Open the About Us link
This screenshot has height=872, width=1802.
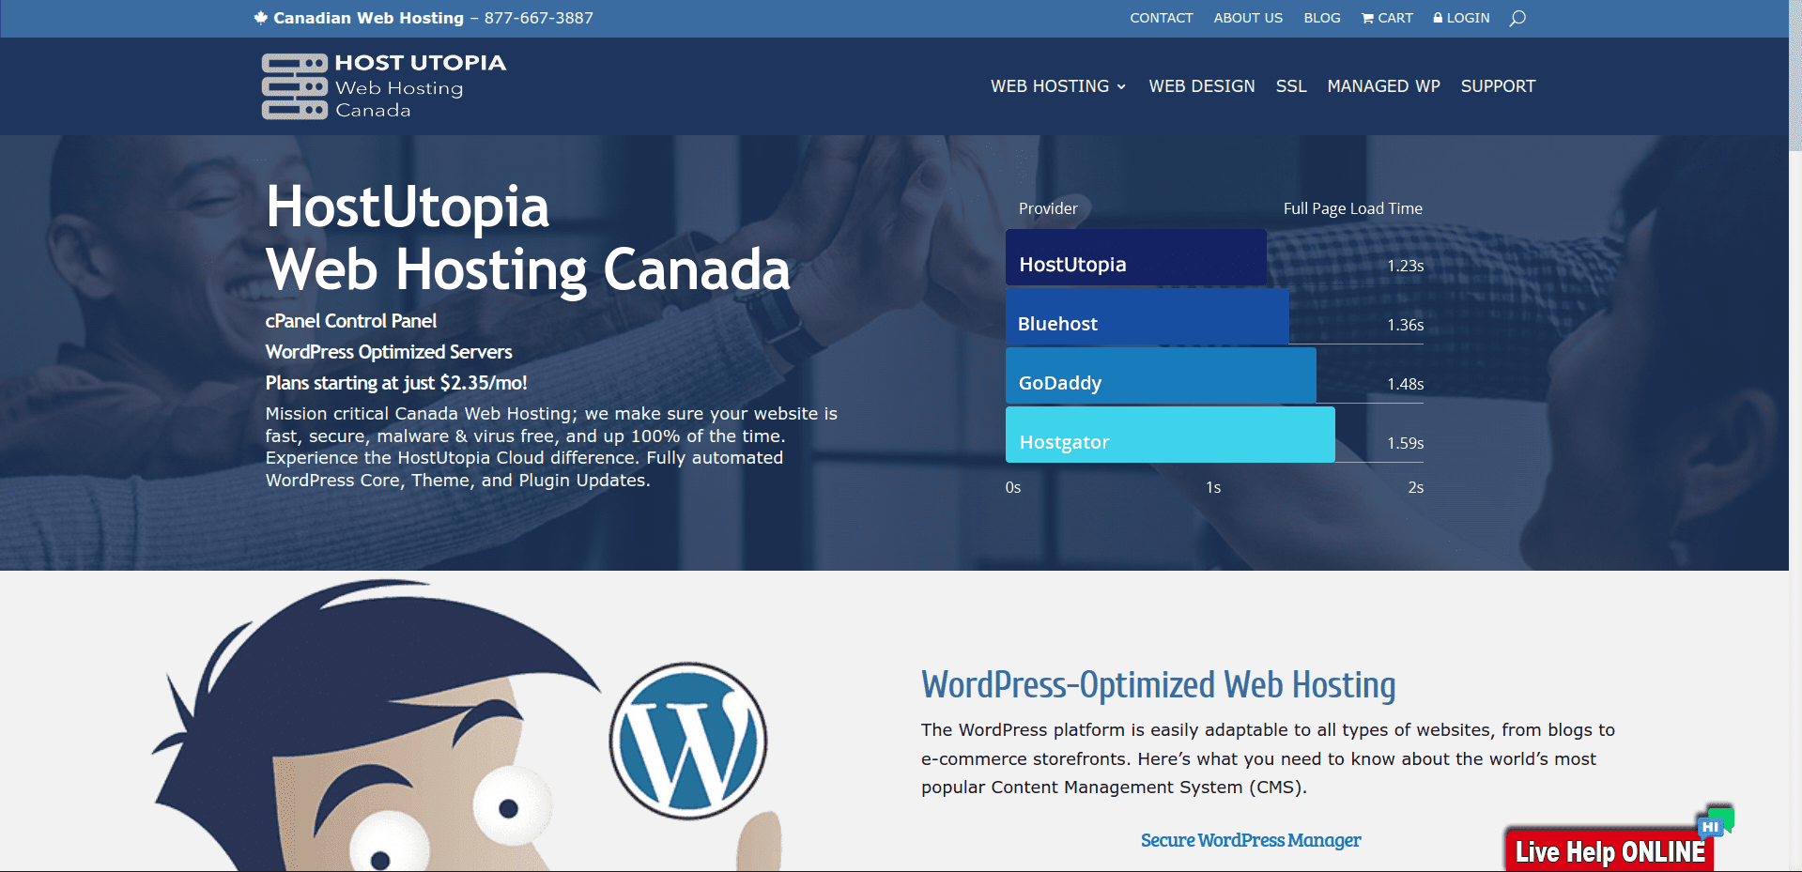tap(1248, 18)
